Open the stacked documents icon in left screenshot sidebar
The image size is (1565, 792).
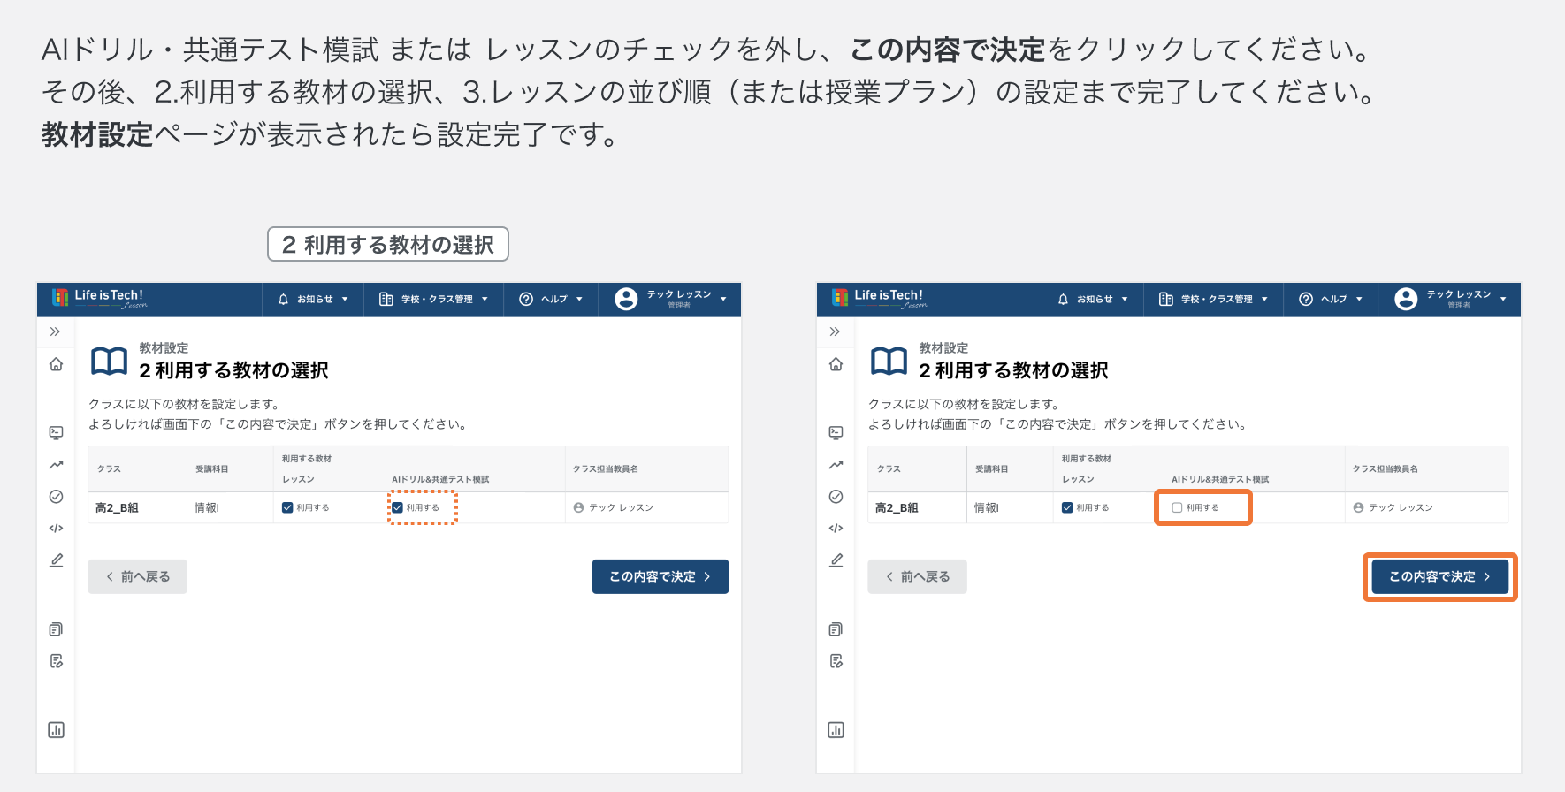click(56, 629)
